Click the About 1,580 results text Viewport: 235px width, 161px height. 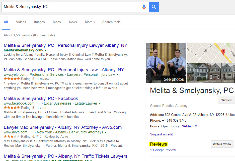[29, 35]
